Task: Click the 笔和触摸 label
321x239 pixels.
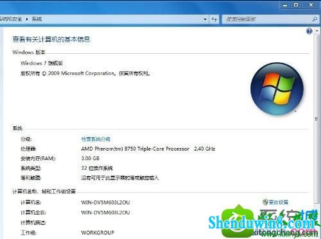Action: pyautogui.click(x=31, y=177)
